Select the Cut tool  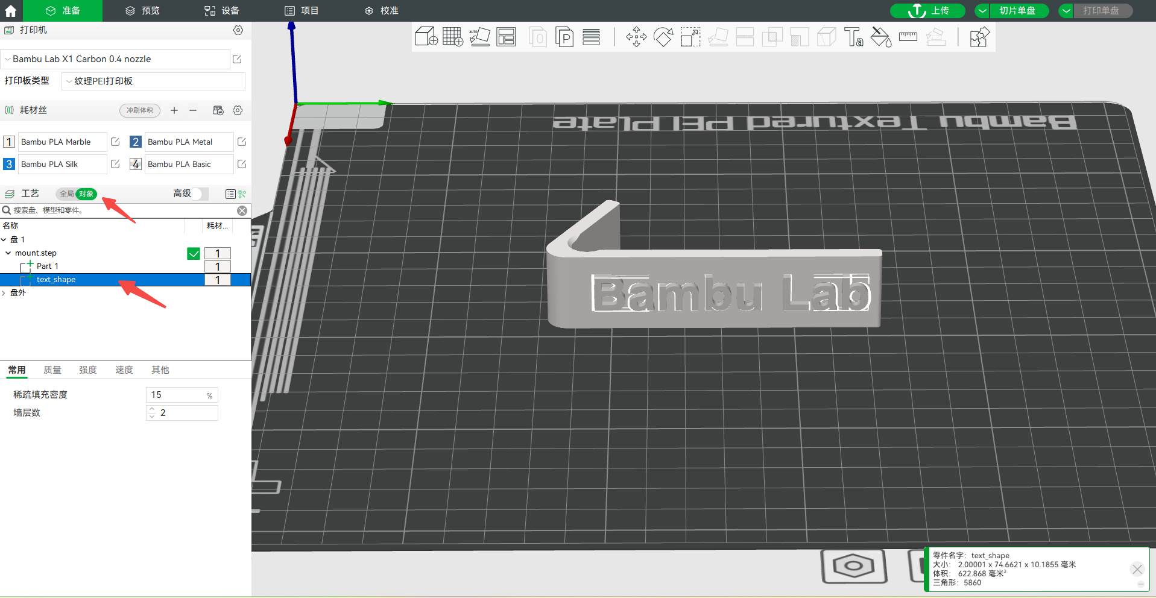tap(745, 37)
